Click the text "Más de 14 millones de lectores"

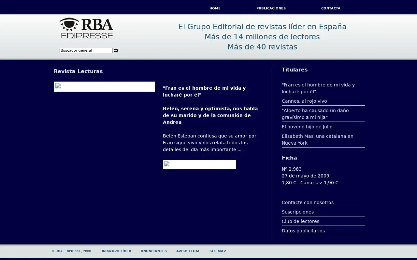click(x=262, y=37)
